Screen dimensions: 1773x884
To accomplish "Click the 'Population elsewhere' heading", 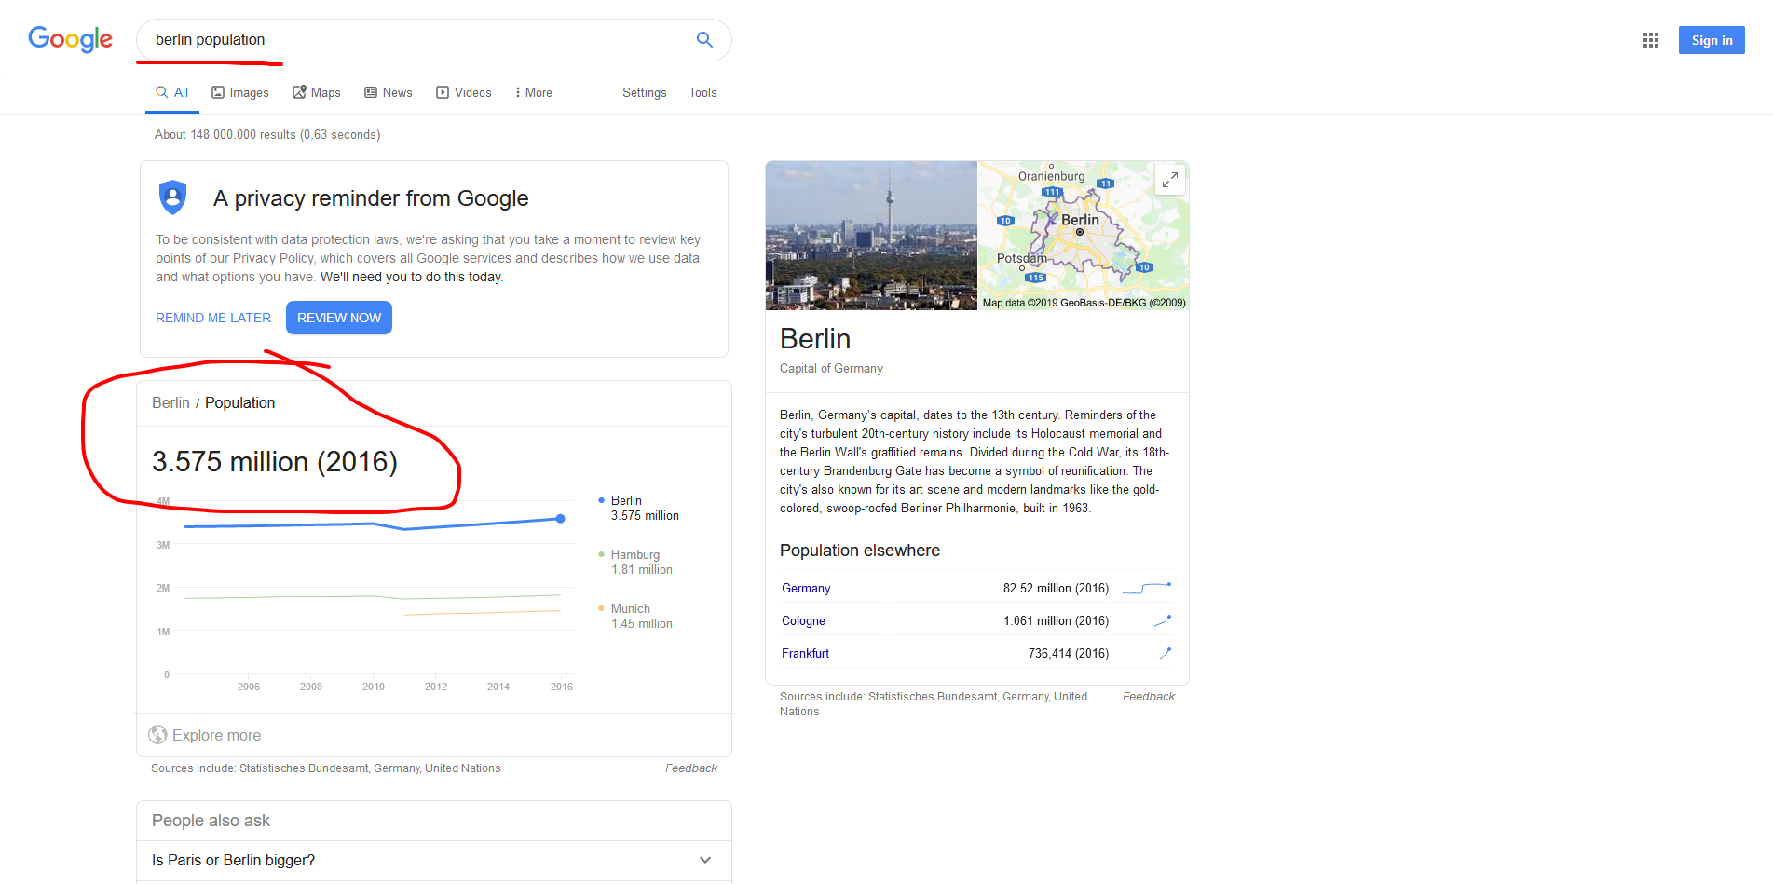I will (x=860, y=550).
